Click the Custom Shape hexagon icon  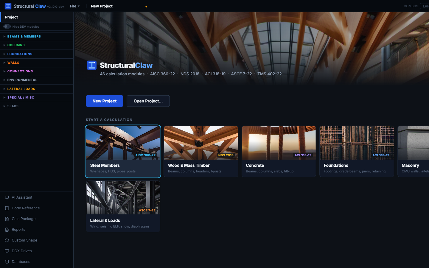point(7,240)
